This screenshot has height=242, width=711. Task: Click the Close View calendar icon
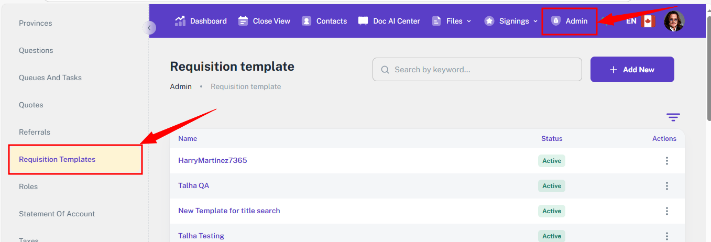click(x=243, y=21)
